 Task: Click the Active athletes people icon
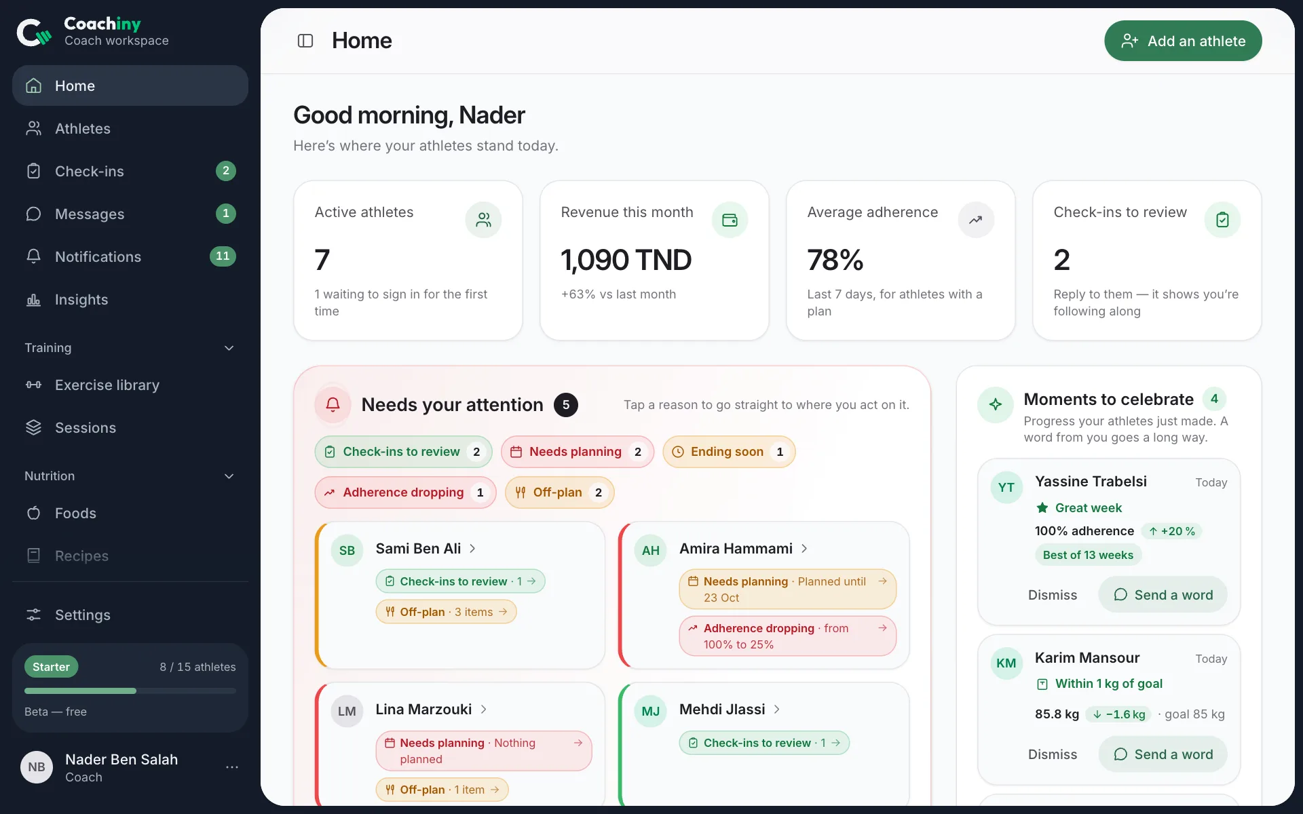483,220
